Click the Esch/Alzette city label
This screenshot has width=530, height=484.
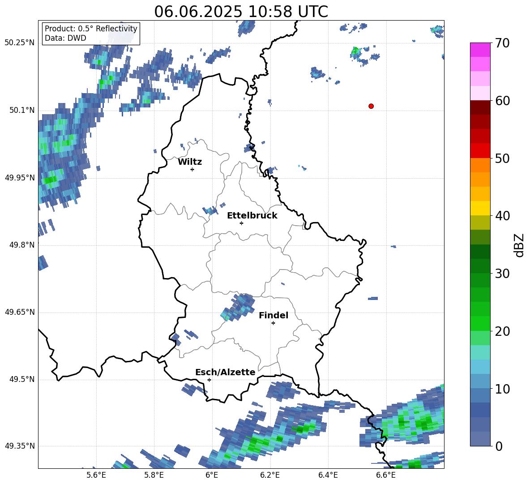[x=225, y=372]
